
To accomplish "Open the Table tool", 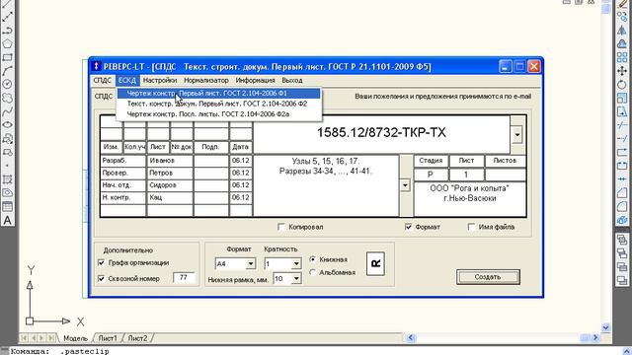I will (x=7, y=206).
